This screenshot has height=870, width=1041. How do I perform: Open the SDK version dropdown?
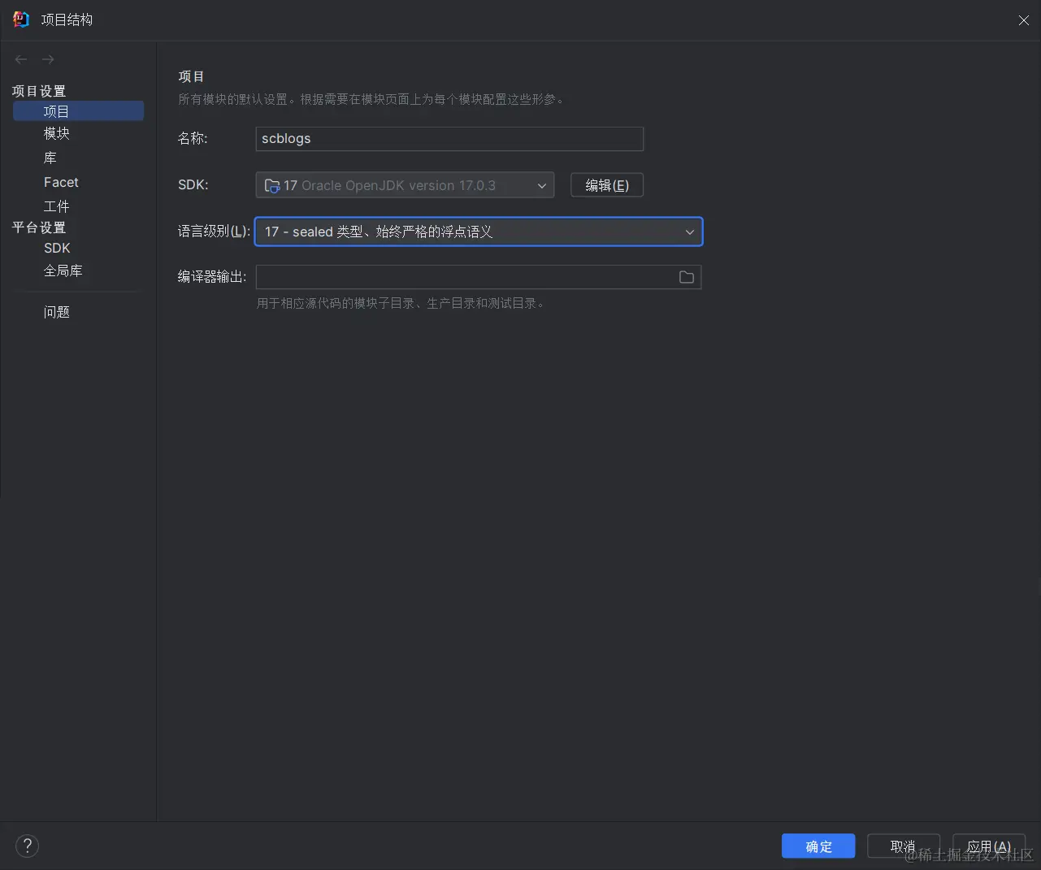click(541, 185)
